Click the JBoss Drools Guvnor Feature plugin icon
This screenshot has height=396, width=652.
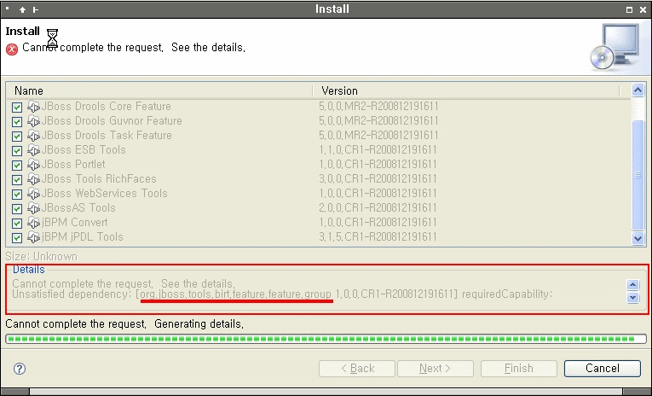click(34, 121)
